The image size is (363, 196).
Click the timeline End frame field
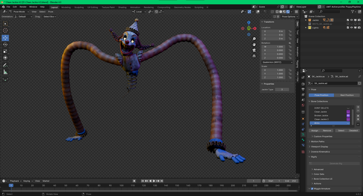[x=290, y=181]
